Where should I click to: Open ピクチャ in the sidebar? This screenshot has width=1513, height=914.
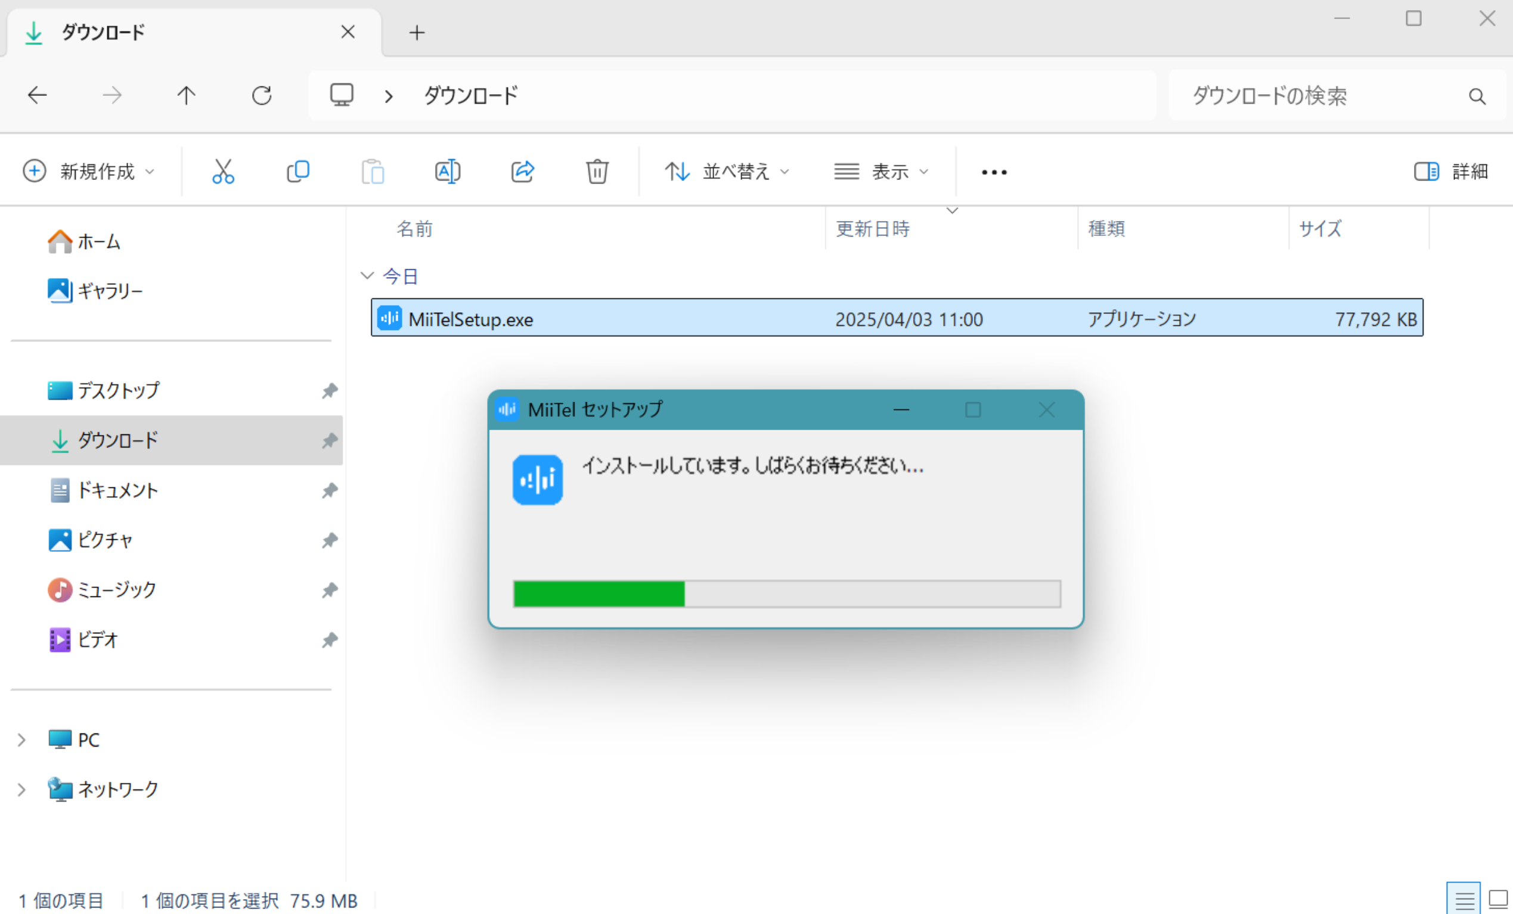point(90,540)
